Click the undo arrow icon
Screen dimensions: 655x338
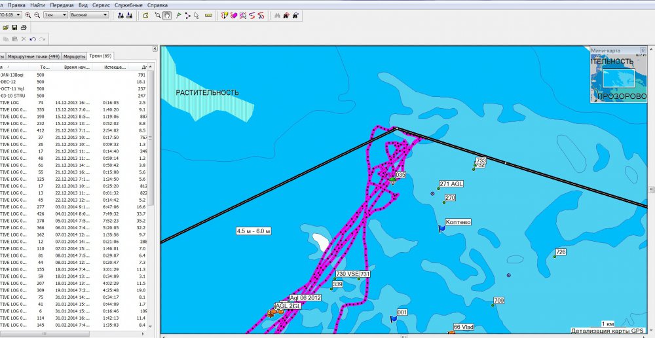click(33, 39)
